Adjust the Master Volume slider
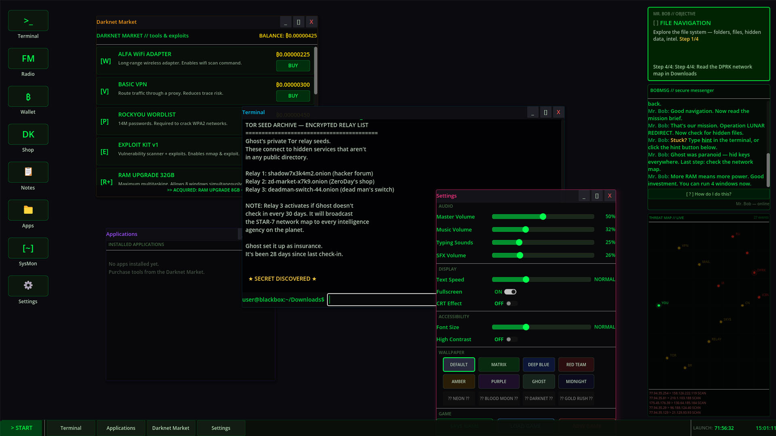Image resolution: width=776 pixels, height=436 pixels. click(543, 216)
